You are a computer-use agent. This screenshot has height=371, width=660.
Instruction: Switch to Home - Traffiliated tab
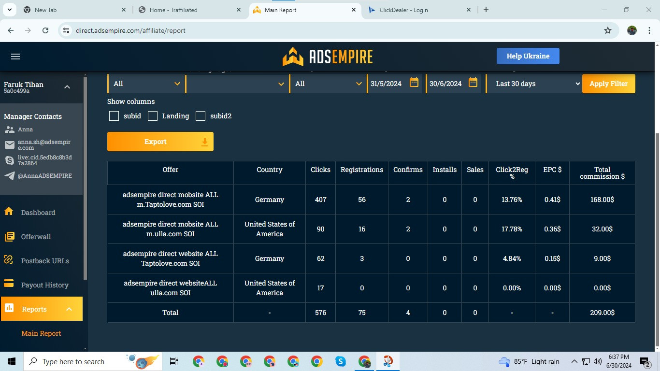pyautogui.click(x=190, y=10)
